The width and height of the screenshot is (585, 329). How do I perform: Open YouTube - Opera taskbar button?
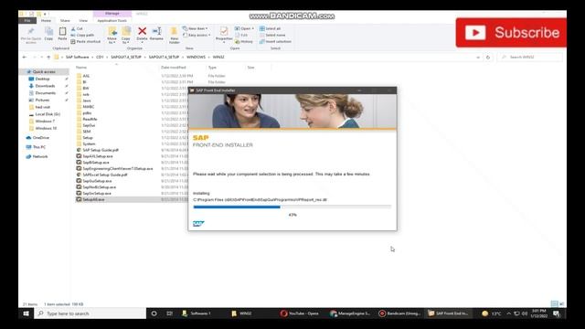point(300,313)
